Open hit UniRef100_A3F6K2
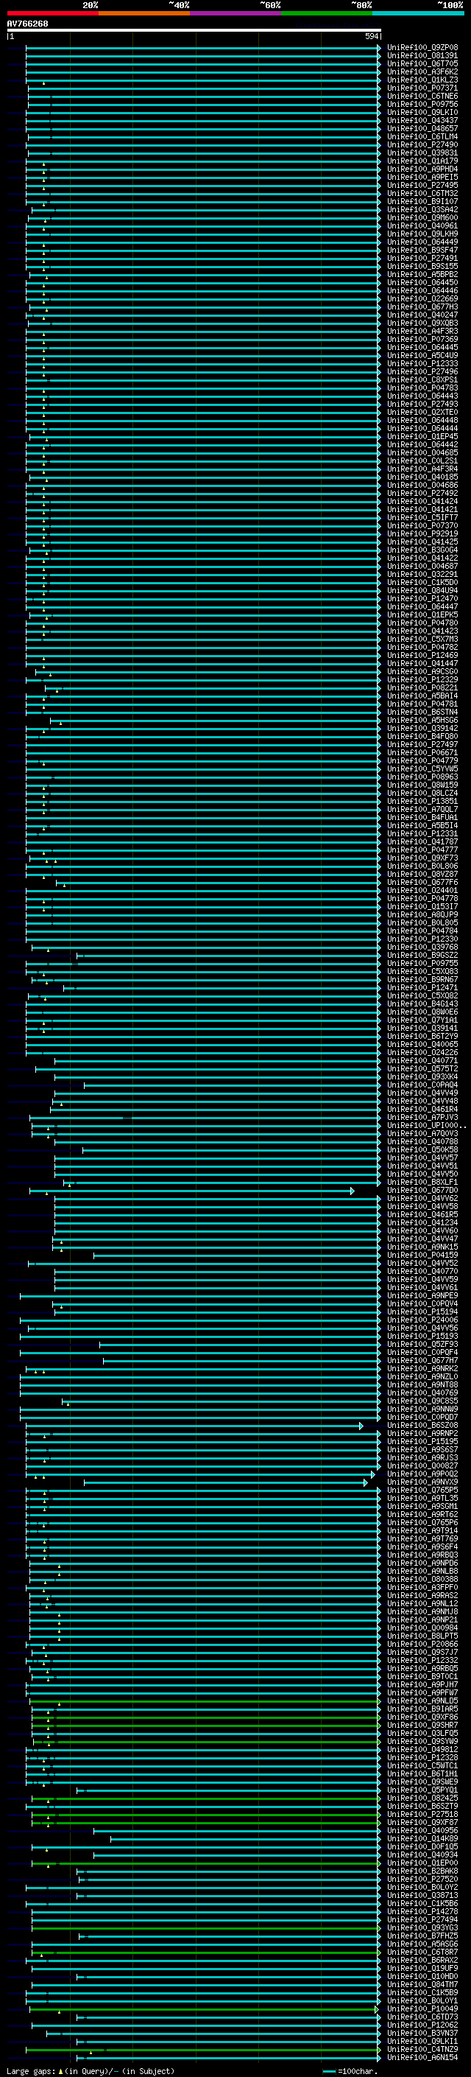 (422, 71)
